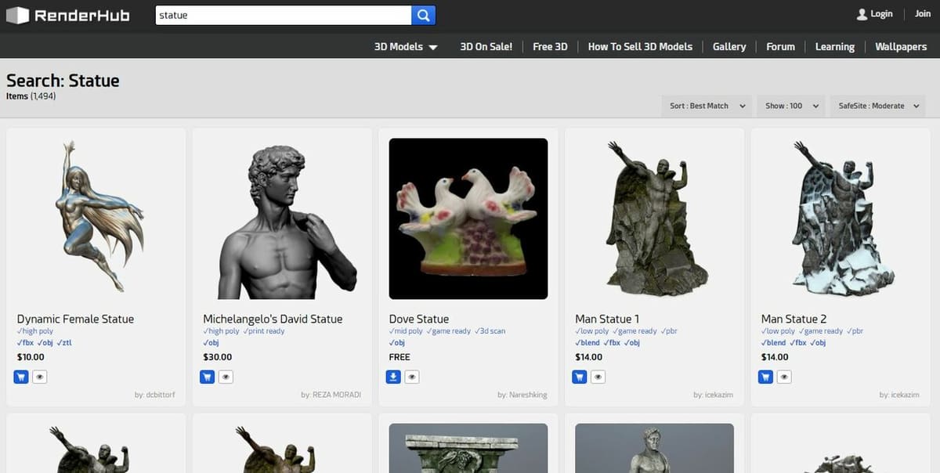Open the Gallery page
The height and width of the screenshot is (473, 940).
pyautogui.click(x=729, y=47)
